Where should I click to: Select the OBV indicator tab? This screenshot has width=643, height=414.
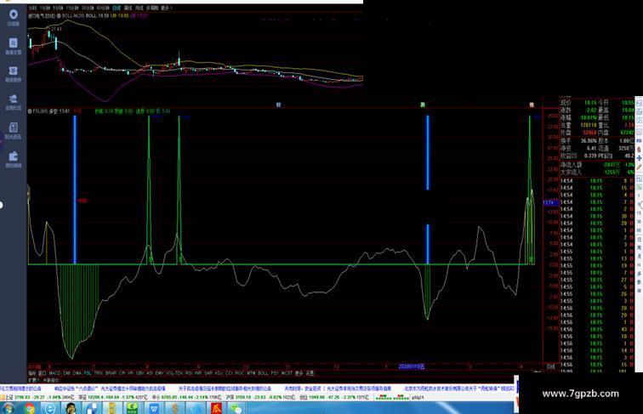coord(139,373)
